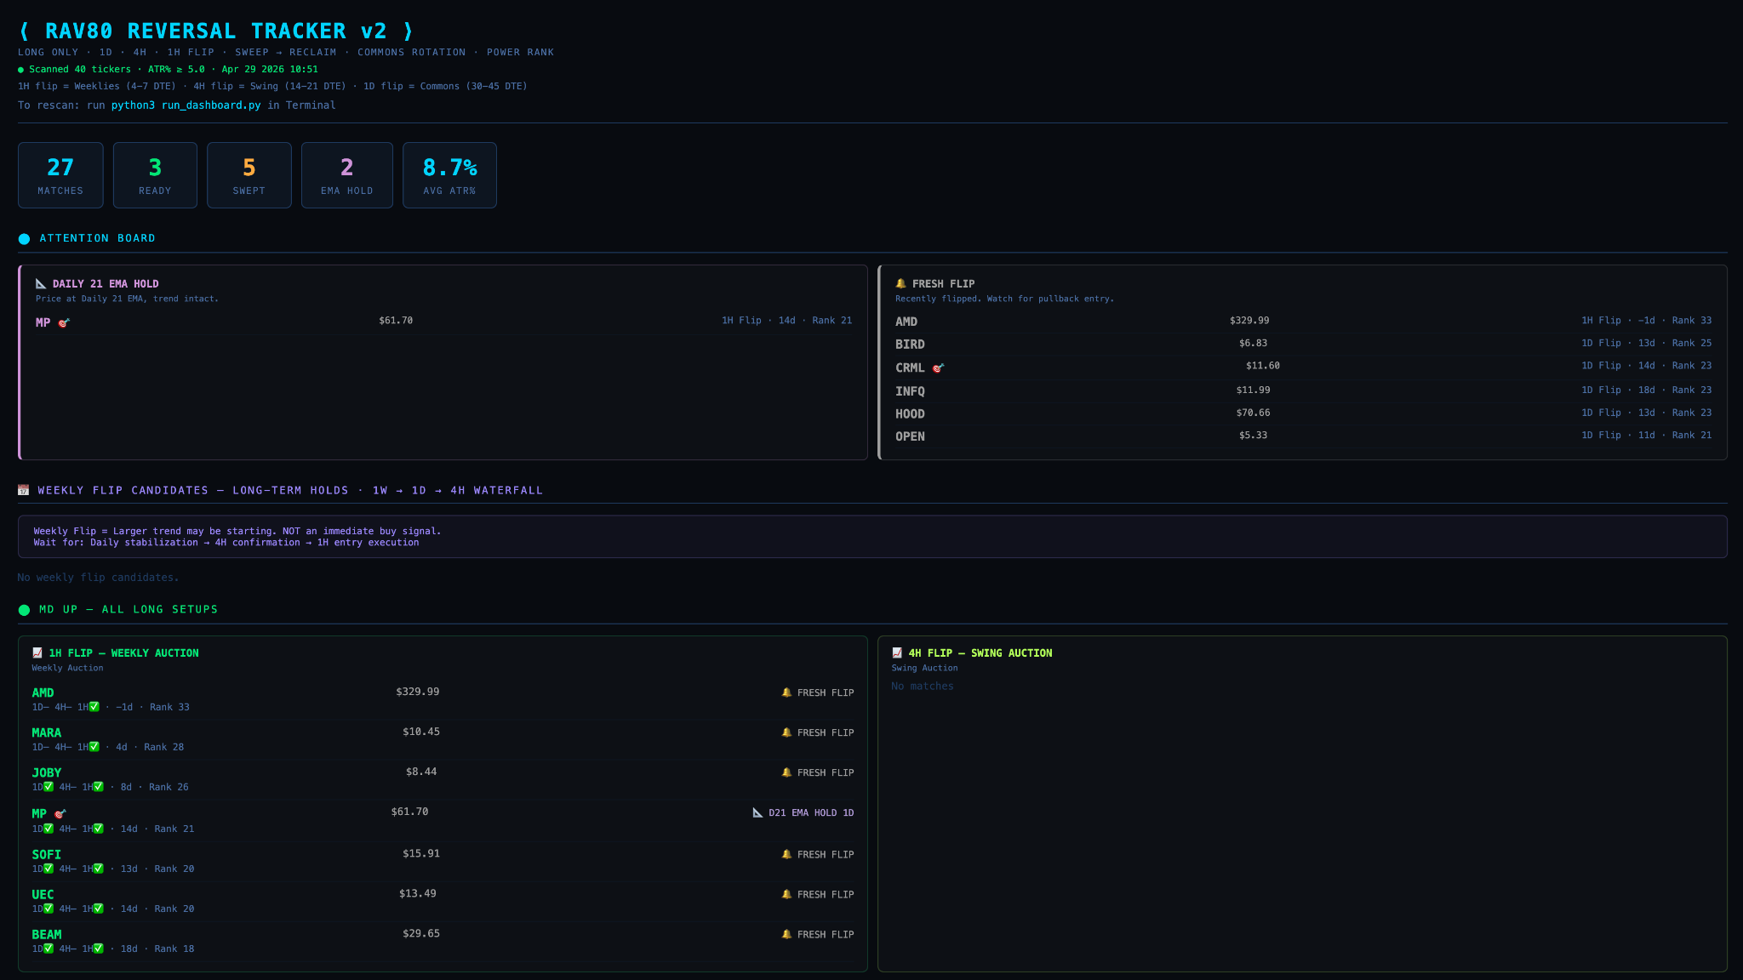Viewport: 1743px width, 980px height.
Task: Click the $13.49 price for UEC
Action: pos(418,893)
